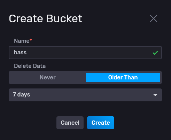The height and width of the screenshot is (140, 171).
Task: Switch Delete Data to Never
Action: 48,77
